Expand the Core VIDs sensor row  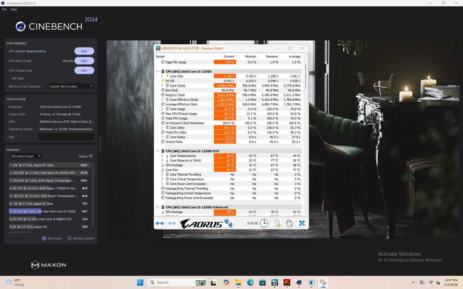pyautogui.click(x=162, y=76)
